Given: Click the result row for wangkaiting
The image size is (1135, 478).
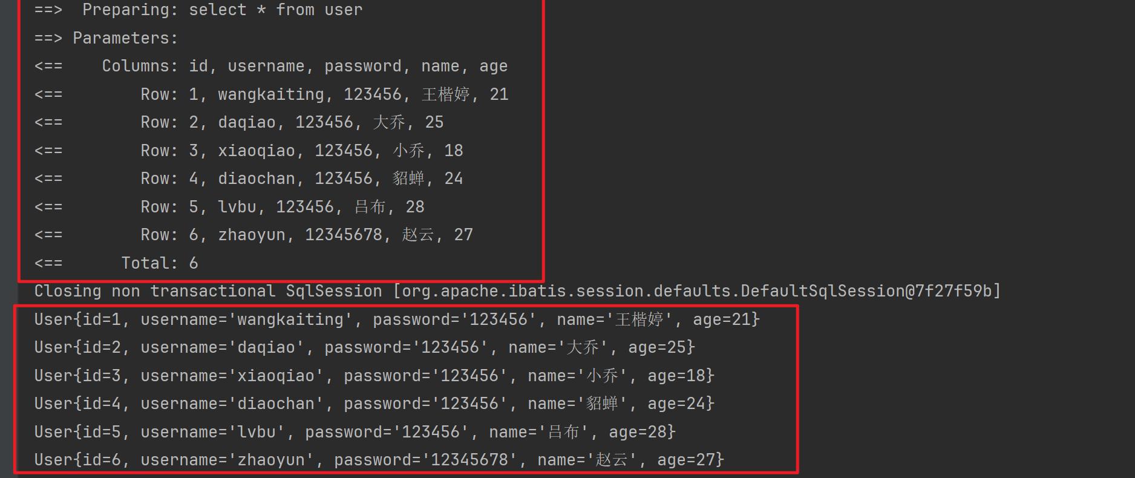Looking at the screenshot, I should tap(324, 94).
